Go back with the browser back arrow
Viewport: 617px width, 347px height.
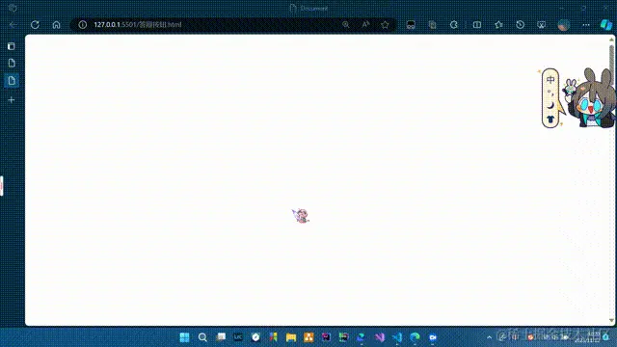pos(13,25)
